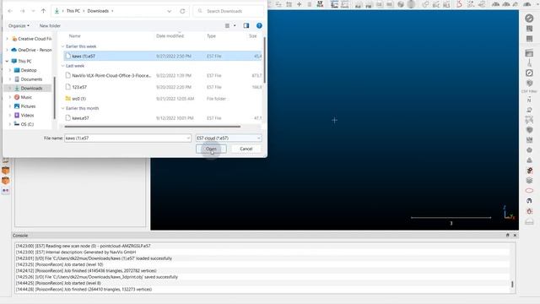Click the SF scalar field toolbar icon

[320, 4]
